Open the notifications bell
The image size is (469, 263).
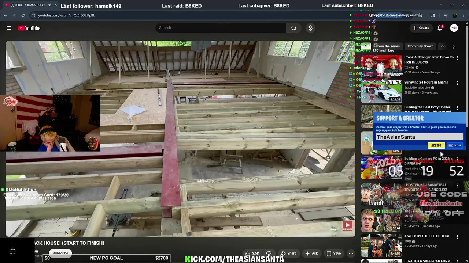[x=440, y=28]
